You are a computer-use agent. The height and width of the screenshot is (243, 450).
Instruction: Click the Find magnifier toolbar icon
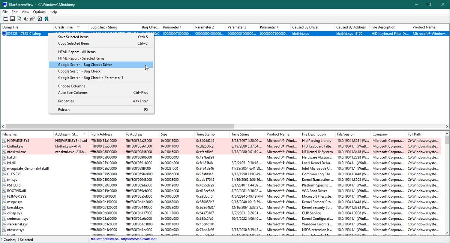pyautogui.click(x=39, y=19)
